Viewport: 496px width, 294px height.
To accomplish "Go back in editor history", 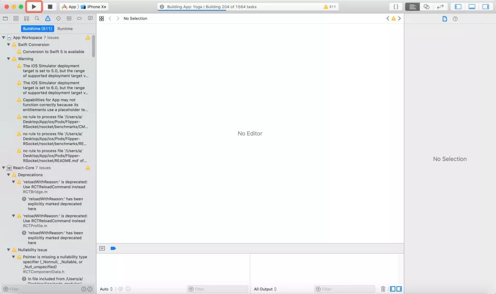I will [x=110, y=19].
